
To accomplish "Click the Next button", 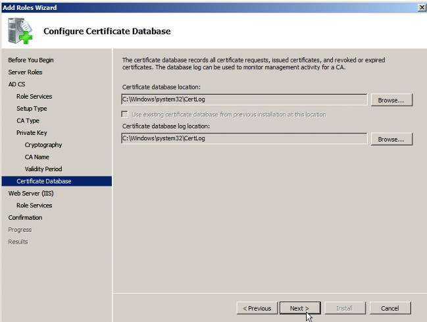I will coord(299,308).
